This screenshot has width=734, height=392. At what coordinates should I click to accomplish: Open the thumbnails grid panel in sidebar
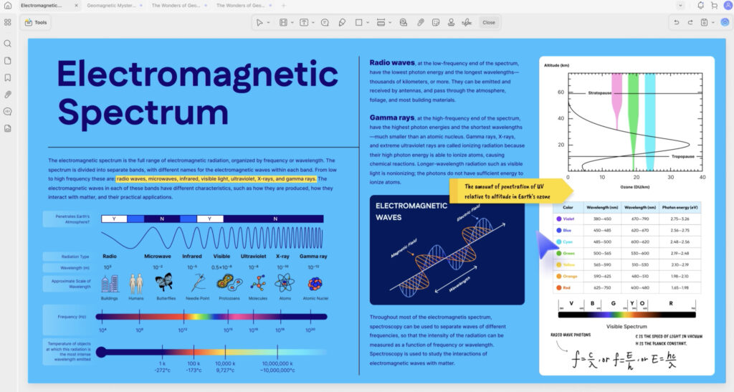tap(7, 22)
